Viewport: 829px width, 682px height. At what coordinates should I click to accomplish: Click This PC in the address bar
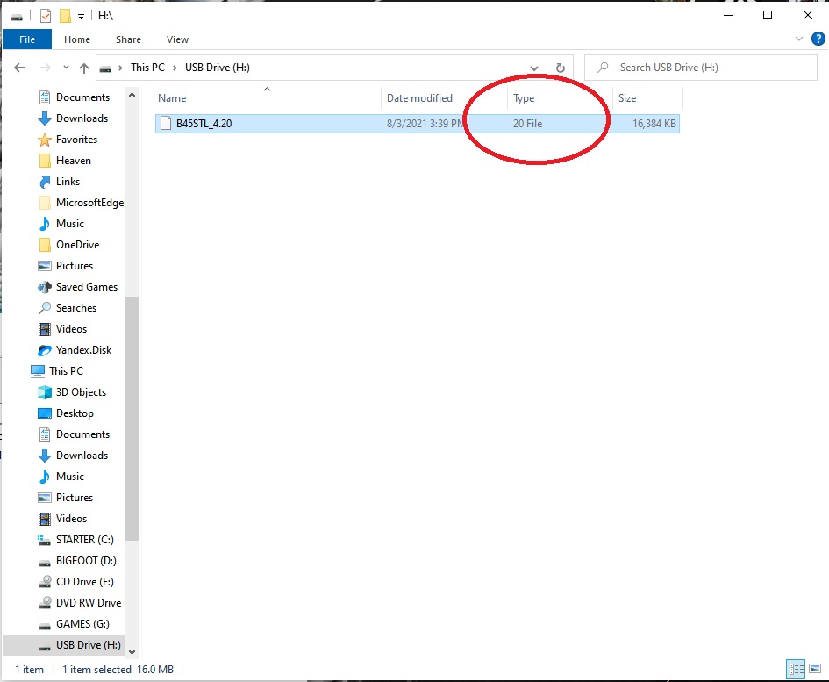[x=148, y=68]
